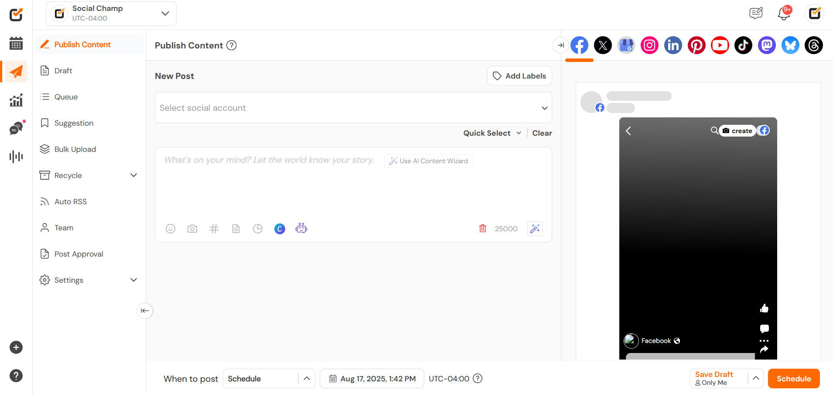
Task: Select the paper plane publish icon
Action: (x=16, y=72)
